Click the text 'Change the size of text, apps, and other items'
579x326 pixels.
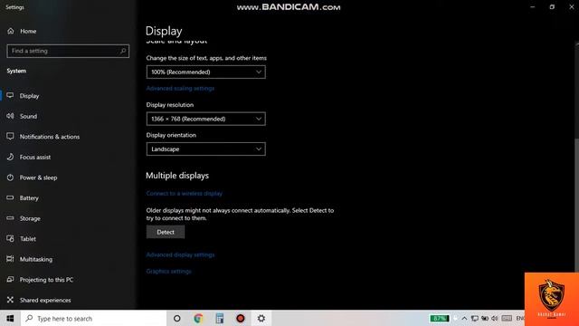click(206, 58)
